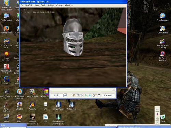Viewport: 171px width, 128px height.
Task: Select the move object tool in floating toolbar
Action: coord(157,119)
